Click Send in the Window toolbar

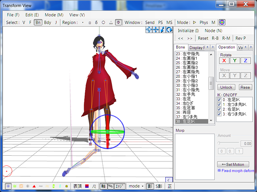150,23
